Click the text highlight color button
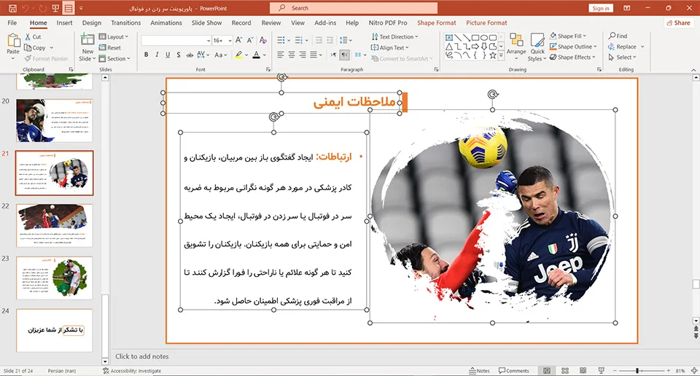Screen dimensions: 700x376 click(x=239, y=55)
